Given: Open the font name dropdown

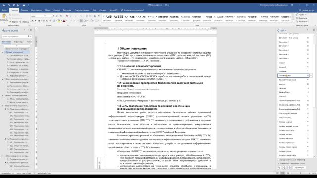Looking at the screenshot, I should pos(43,16).
